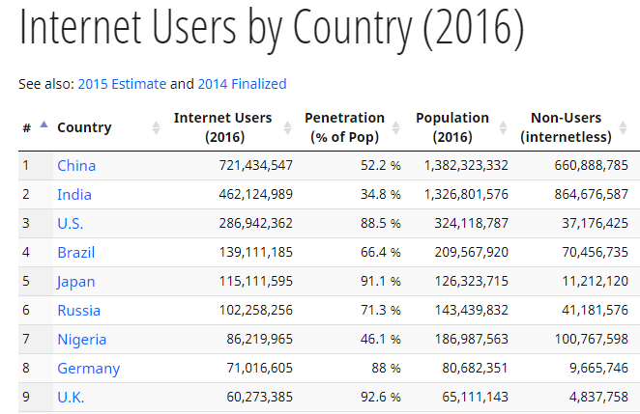The height and width of the screenshot is (414, 640).
Task: Click the Penetration (% of Pop) header
Action: point(344,127)
